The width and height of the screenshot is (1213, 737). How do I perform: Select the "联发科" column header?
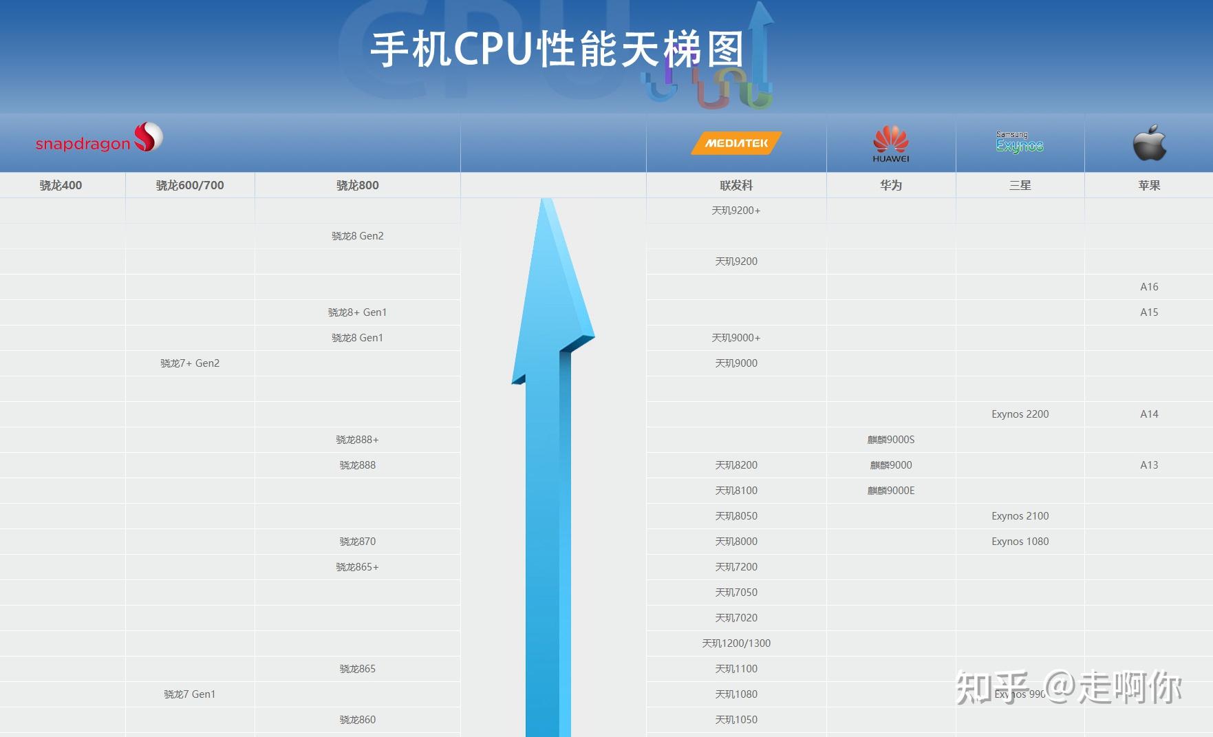tap(736, 185)
